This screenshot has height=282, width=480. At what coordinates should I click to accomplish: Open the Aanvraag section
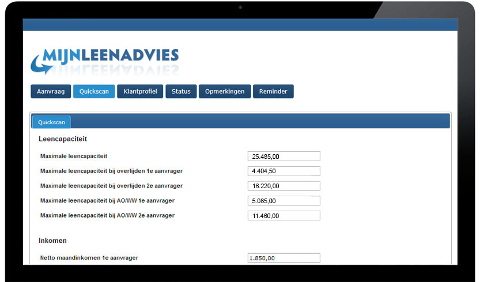(51, 92)
